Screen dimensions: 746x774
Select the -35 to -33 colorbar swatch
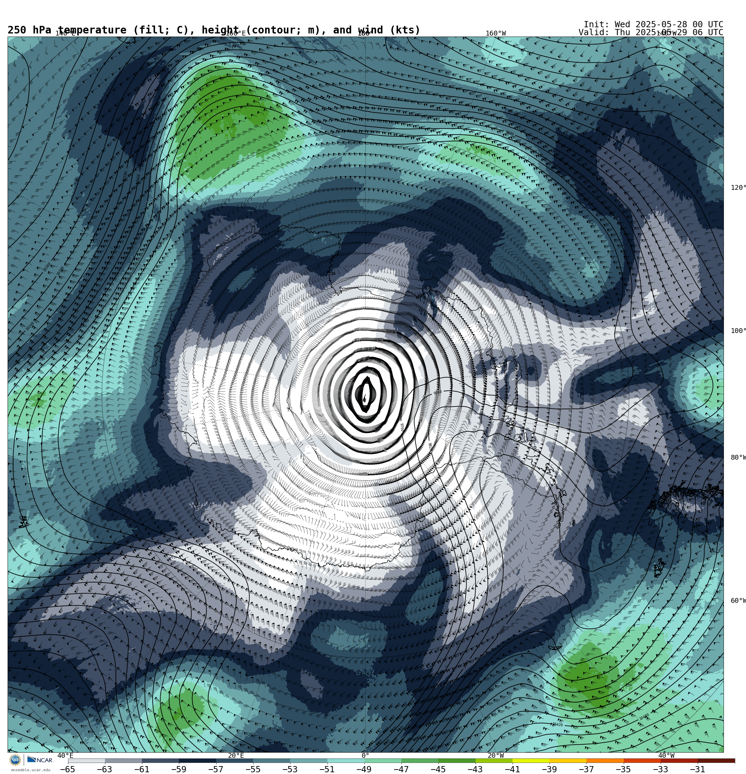point(642,761)
